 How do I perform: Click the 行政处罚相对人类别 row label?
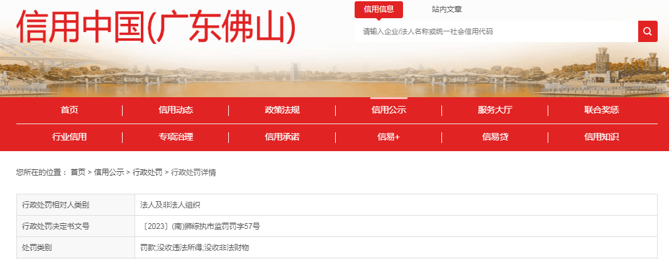pos(55,205)
